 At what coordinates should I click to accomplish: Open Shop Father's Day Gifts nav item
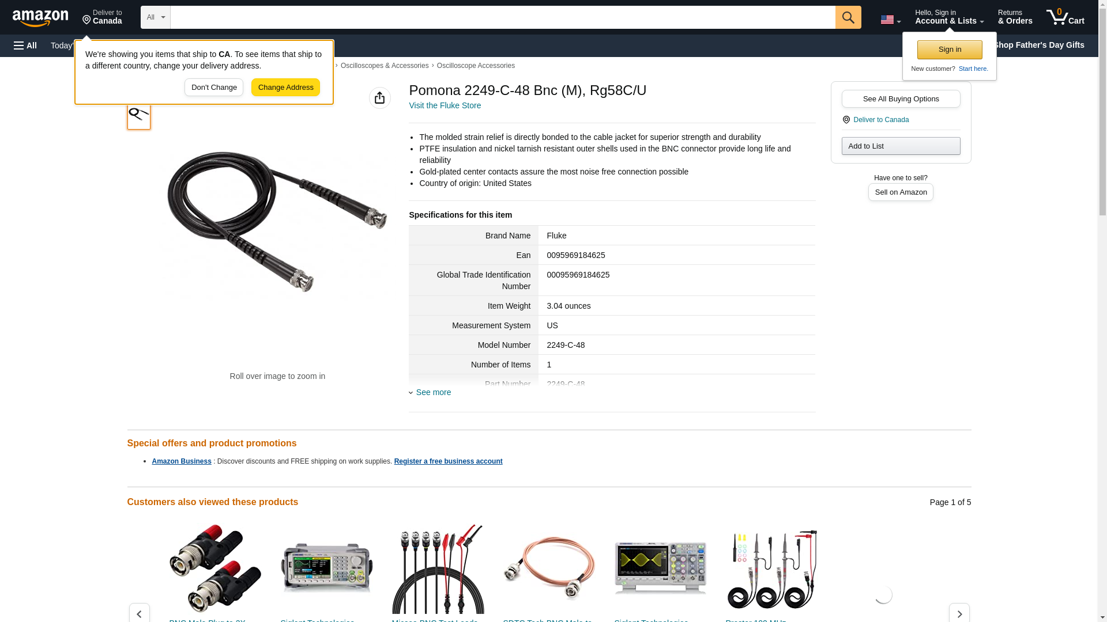pos(1038,45)
